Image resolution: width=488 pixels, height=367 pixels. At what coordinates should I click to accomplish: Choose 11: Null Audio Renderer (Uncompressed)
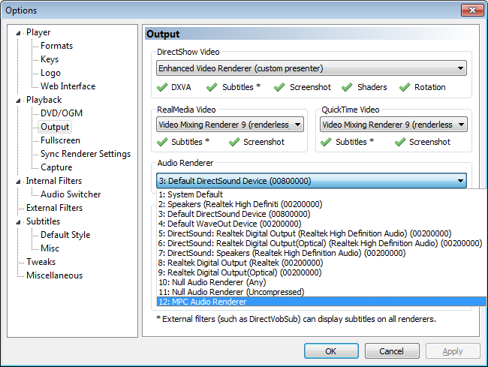[321, 292]
